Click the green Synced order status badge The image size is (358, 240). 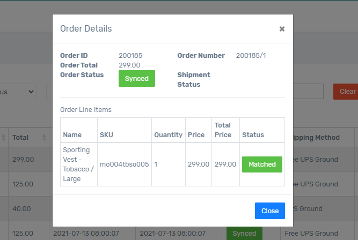(x=137, y=78)
